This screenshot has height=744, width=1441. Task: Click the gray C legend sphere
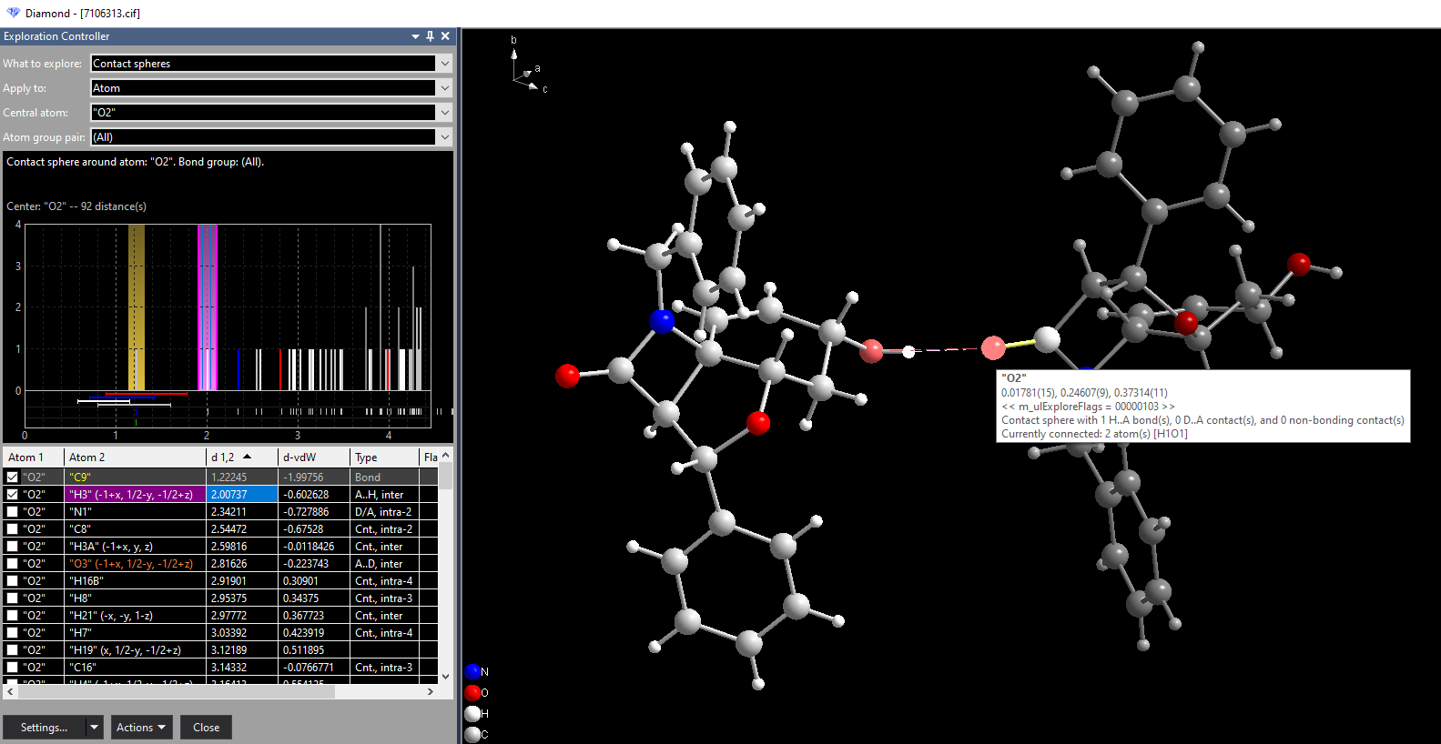(x=472, y=734)
